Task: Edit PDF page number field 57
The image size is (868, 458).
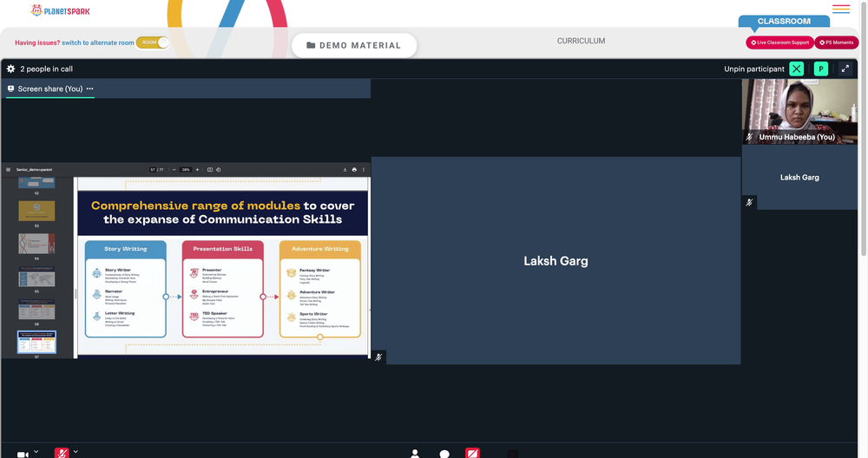Action: pos(153,170)
